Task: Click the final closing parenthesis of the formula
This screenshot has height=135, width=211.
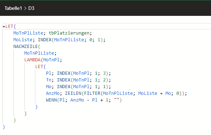Action: click(4, 127)
